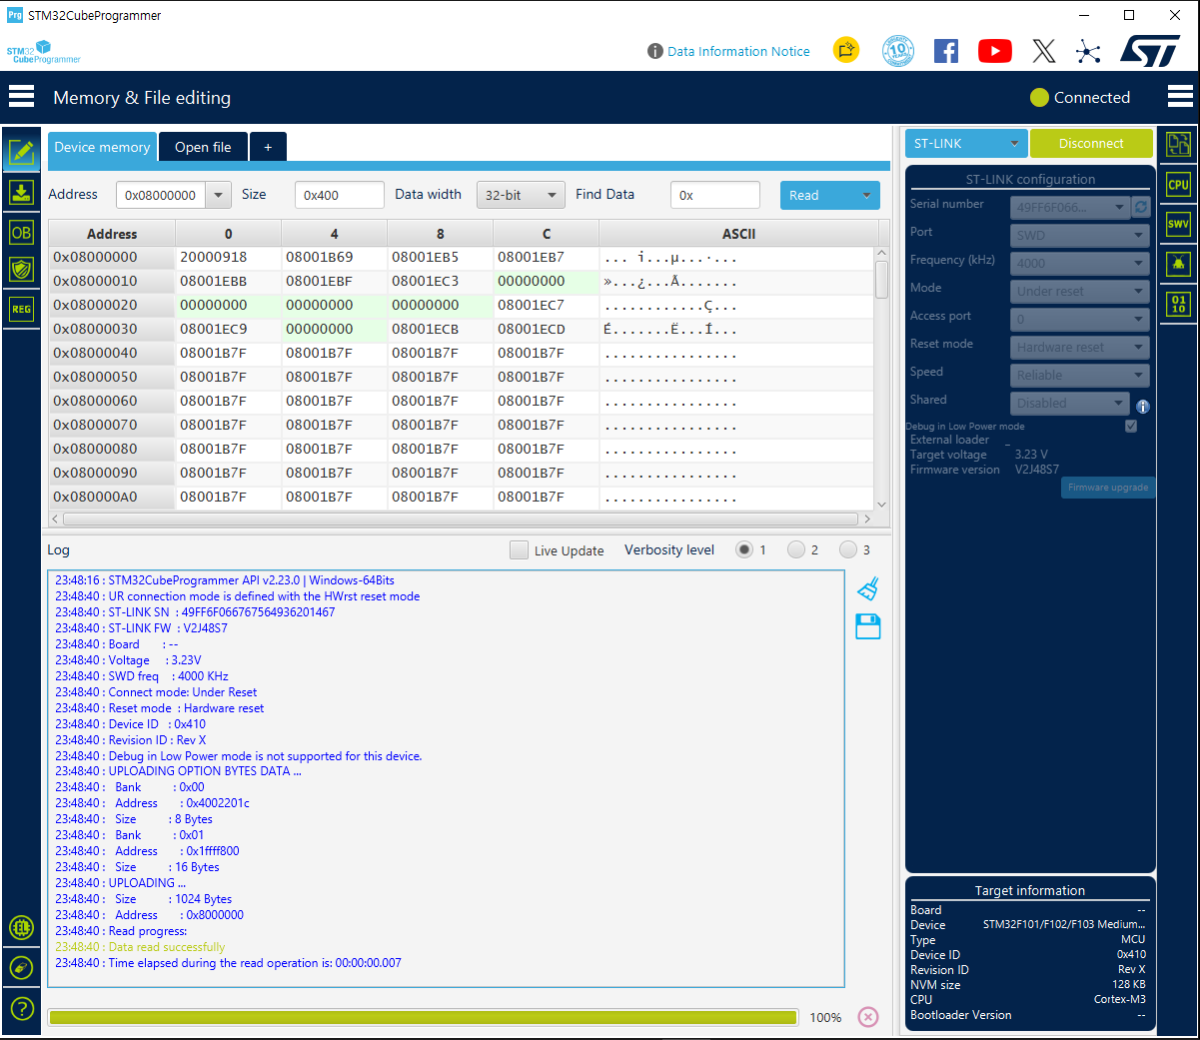1200x1040 pixels.
Task: Open the main hamburger menu on left
Action: tap(21, 97)
